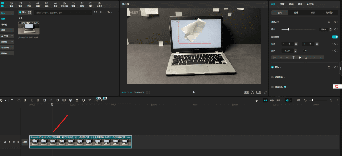
Task: Switch to the 动画 (Animation) tab
Action: 291,4
